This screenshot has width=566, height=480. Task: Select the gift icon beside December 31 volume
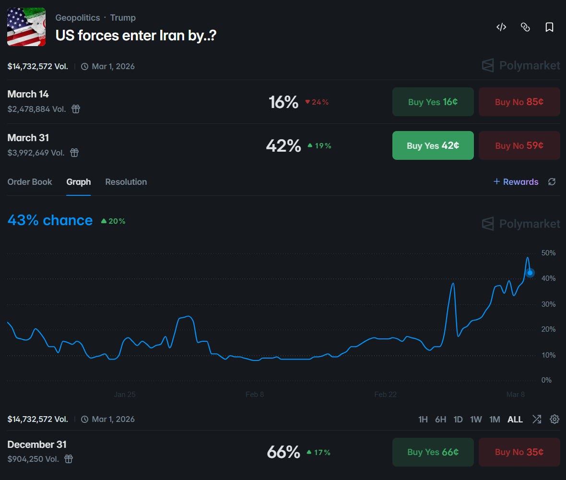[x=68, y=459]
